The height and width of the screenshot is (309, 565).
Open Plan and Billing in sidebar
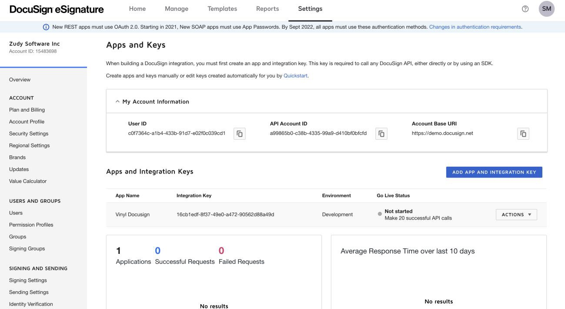27,110
